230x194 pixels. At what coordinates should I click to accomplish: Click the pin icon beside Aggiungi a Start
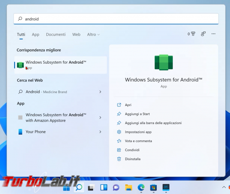[x=119, y=114]
